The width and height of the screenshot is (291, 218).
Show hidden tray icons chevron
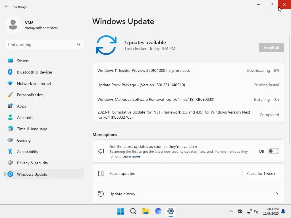click(231, 211)
